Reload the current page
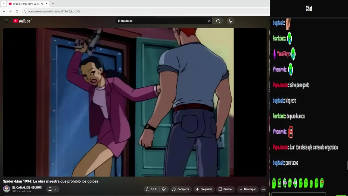The image size is (348, 196). pyautogui.click(x=17, y=11)
